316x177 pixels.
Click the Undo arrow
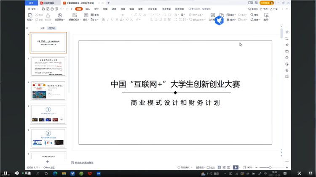click(x=61, y=9)
